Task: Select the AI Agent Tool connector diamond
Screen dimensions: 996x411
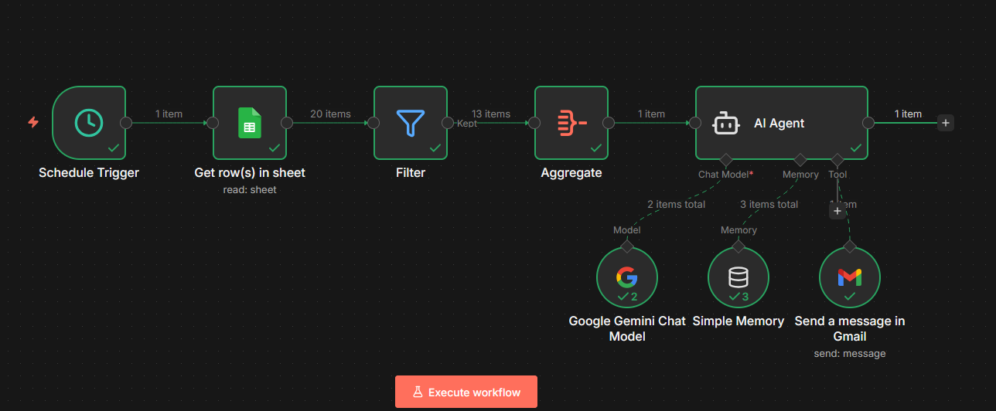Action: pyautogui.click(x=837, y=160)
